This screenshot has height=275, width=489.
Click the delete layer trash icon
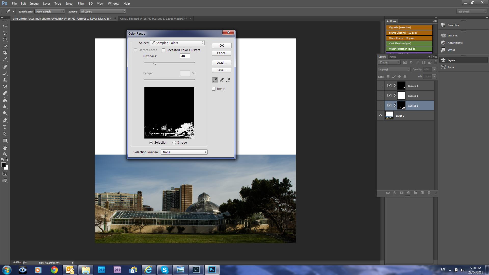429,193
